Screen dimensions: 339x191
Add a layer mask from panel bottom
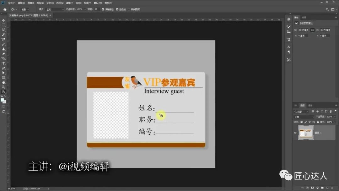click(312, 188)
